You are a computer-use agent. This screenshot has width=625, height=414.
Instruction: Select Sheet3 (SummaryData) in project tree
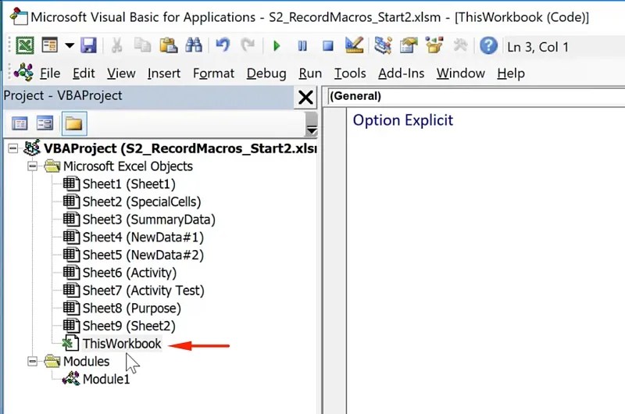[x=148, y=219]
